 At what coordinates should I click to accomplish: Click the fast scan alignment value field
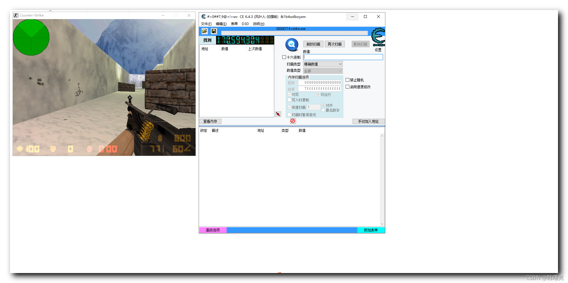tap(314, 107)
